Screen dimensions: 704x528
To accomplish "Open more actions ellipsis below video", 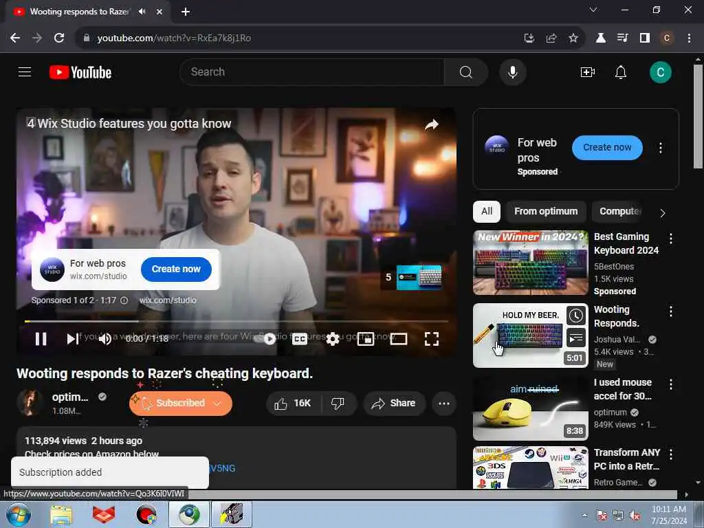I will pyautogui.click(x=444, y=403).
